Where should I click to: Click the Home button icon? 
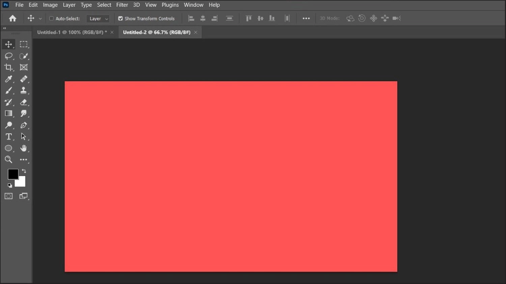pos(12,19)
